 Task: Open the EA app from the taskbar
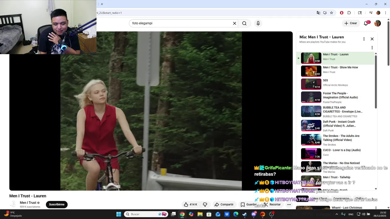coord(263,214)
